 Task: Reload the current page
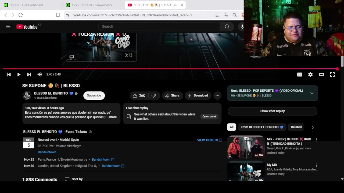tap(21, 15)
